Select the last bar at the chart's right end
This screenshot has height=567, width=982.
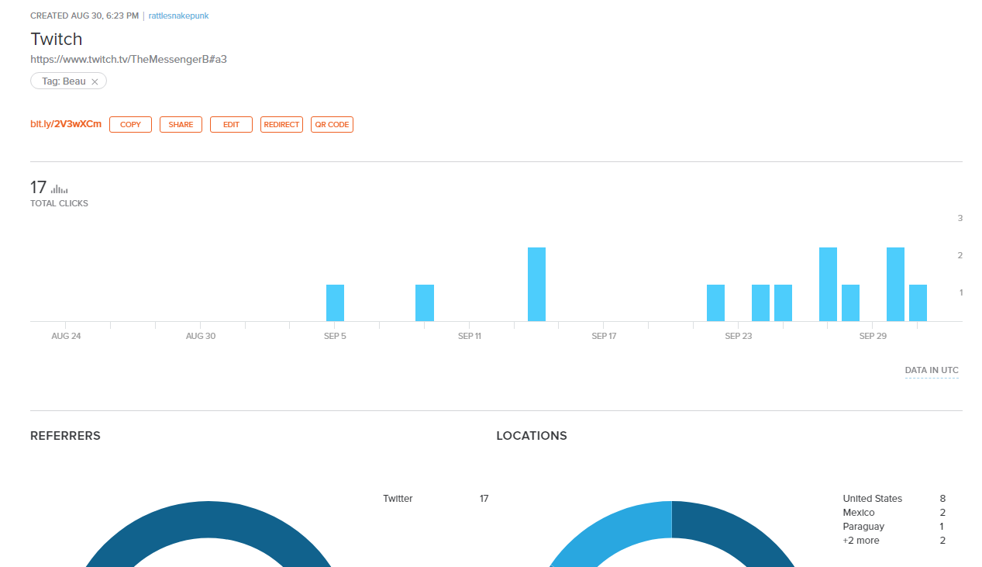918,303
